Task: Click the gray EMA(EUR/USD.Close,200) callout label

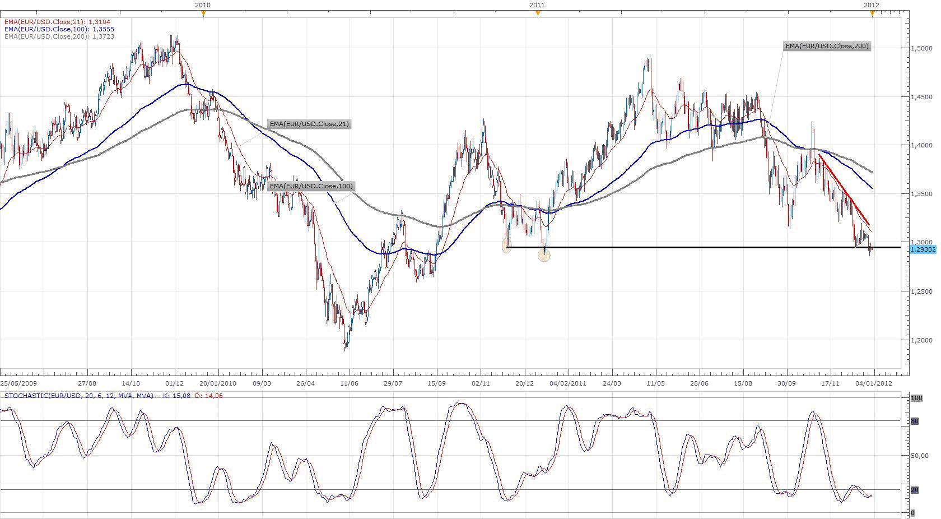Action: 827,46
